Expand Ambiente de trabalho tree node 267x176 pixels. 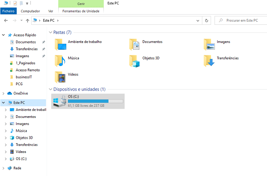pos(6,110)
